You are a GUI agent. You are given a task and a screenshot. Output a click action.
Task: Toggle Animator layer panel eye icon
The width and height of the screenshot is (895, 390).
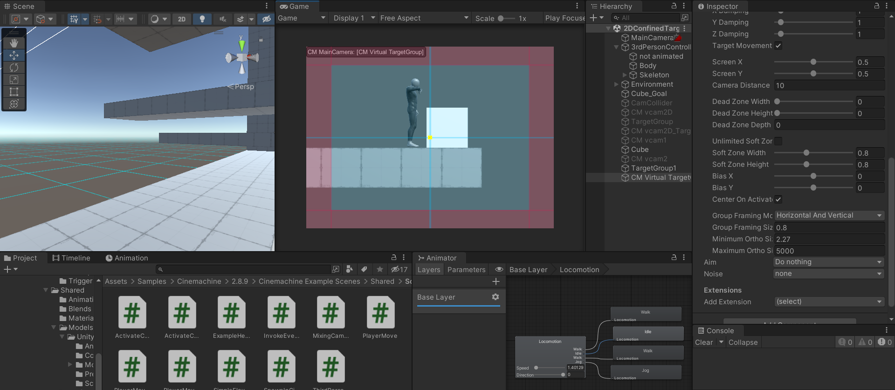(499, 269)
